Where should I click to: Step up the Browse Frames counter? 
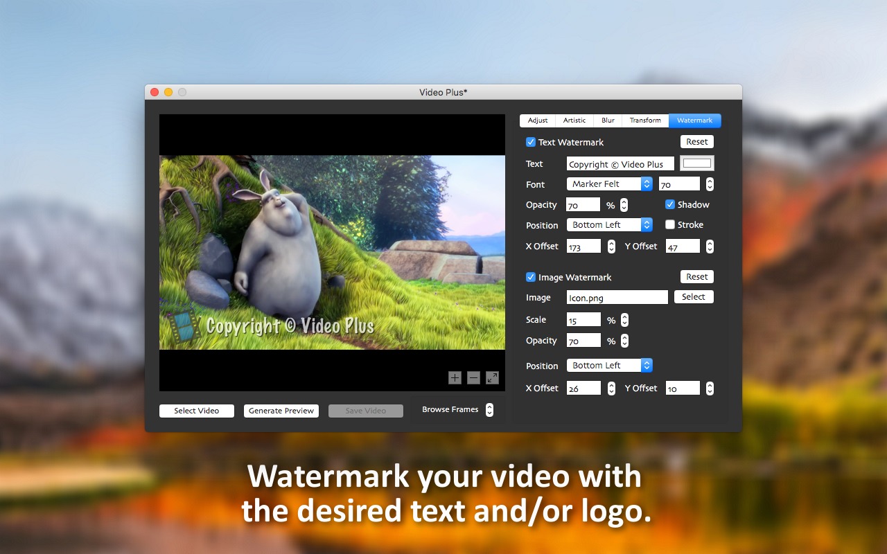[490, 407]
